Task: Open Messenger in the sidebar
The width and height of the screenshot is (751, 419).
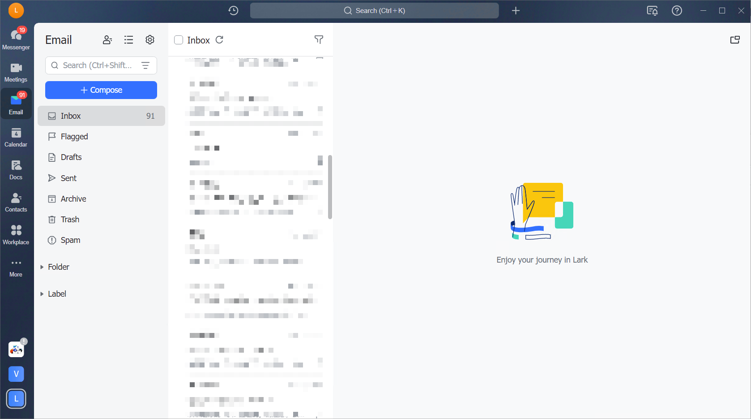Action: (16, 39)
